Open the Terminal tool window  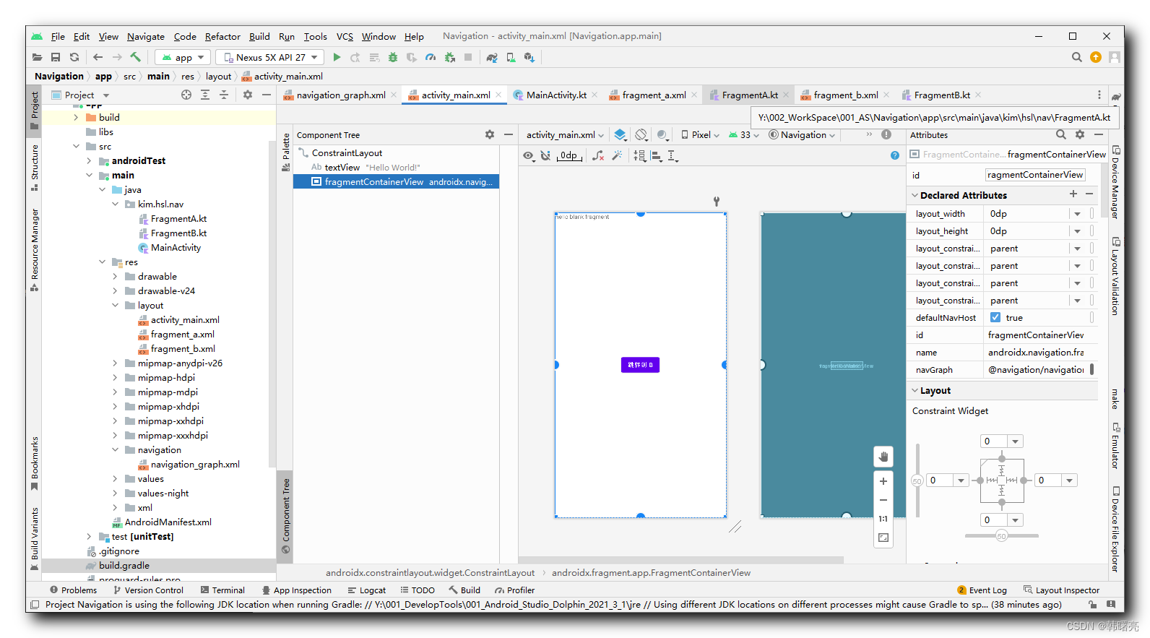point(222,590)
